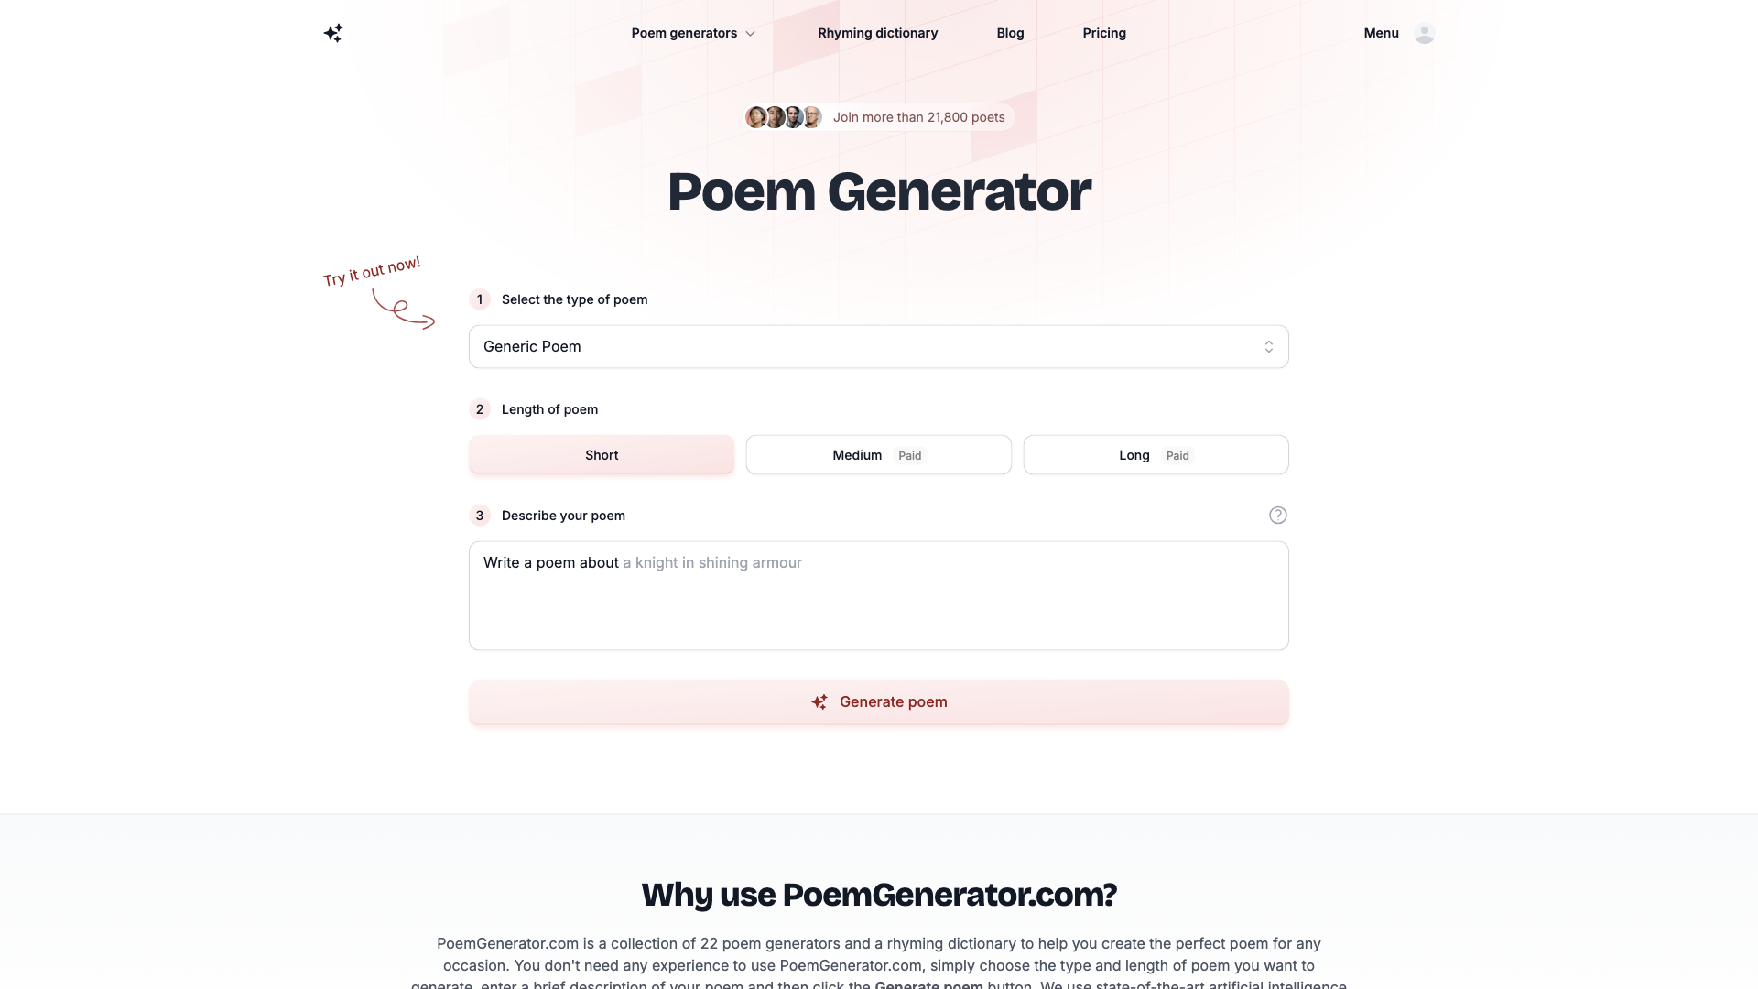1758x989 pixels.
Task: Open the Generic Poem type selector
Action: (878, 346)
